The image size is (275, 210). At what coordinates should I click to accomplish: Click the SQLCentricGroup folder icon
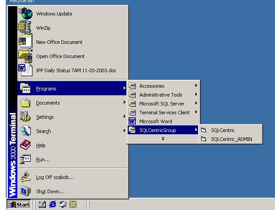[x=132, y=130]
